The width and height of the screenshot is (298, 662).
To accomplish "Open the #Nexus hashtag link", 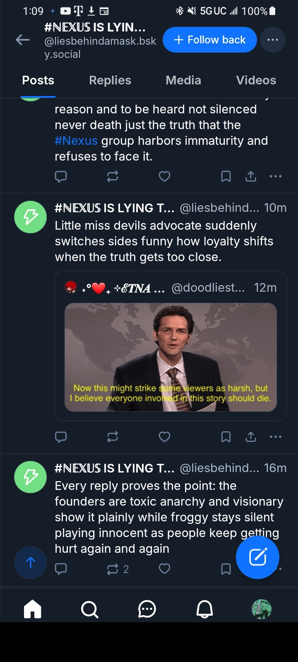I will (76, 141).
